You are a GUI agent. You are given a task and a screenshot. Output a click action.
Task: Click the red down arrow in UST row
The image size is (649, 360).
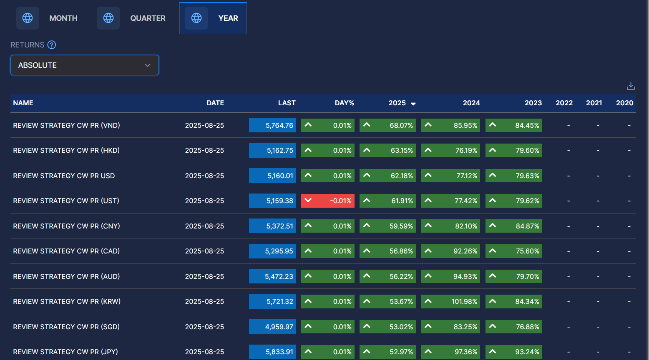coord(308,200)
